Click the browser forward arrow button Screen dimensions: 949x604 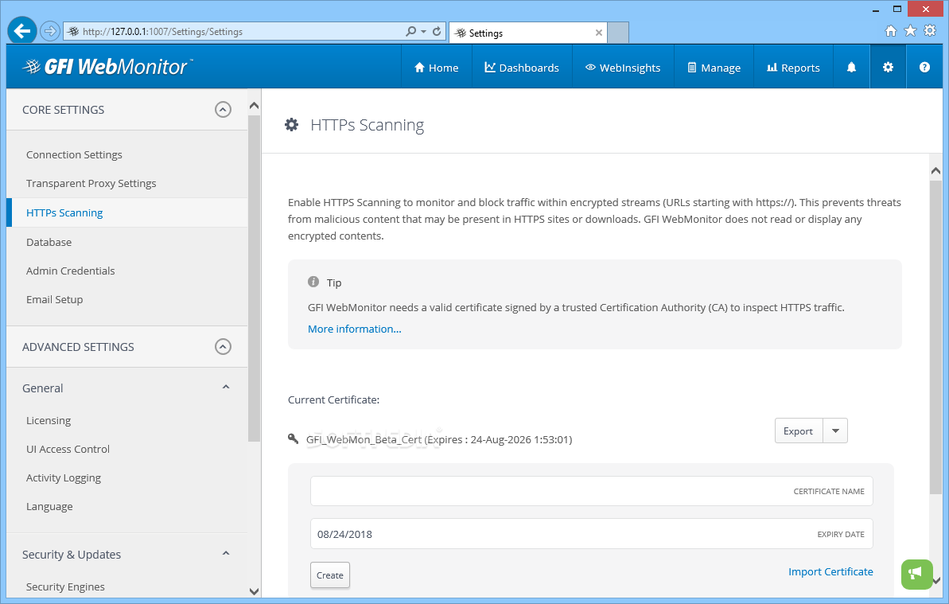(x=50, y=31)
